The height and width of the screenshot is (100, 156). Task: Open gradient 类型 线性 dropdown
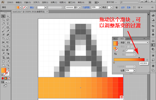tap(137, 43)
